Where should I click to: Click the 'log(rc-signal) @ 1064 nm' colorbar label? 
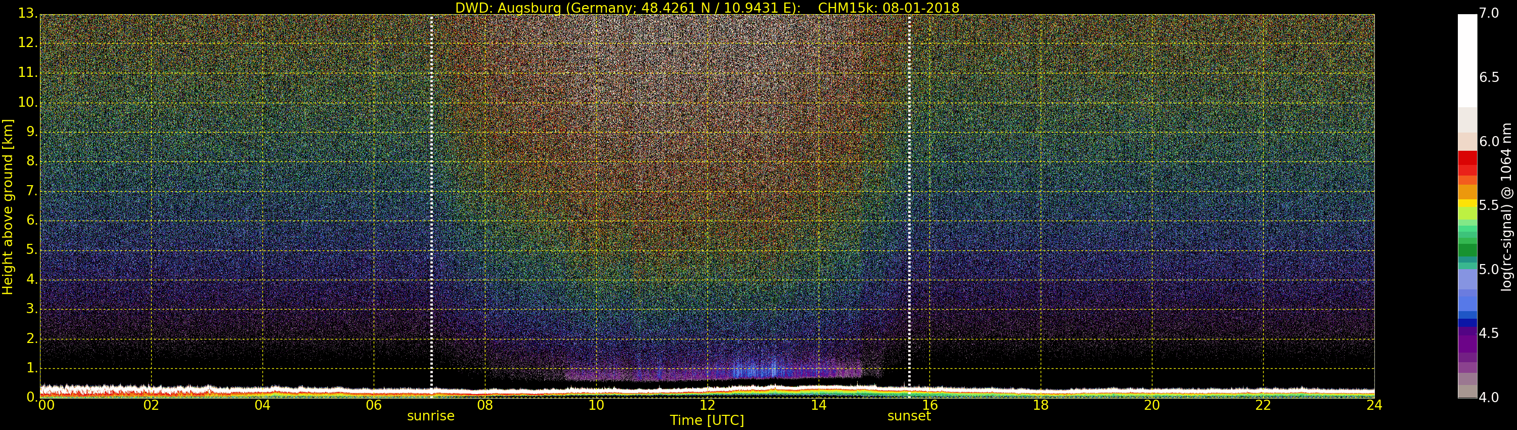point(1506,206)
